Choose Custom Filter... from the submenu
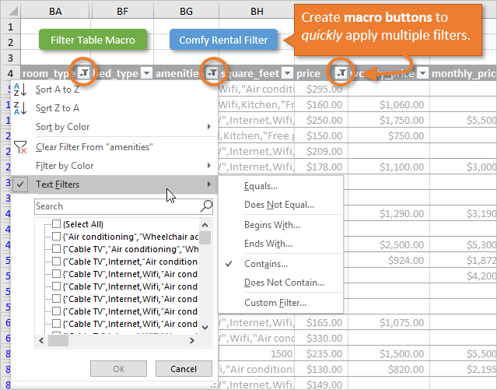The width and height of the screenshot is (497, 390). point(275,302)
